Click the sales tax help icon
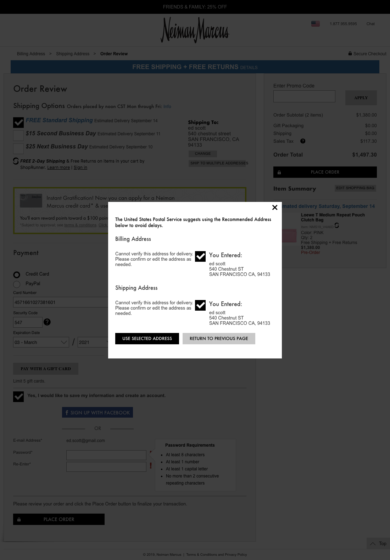 tap(303, 141)
